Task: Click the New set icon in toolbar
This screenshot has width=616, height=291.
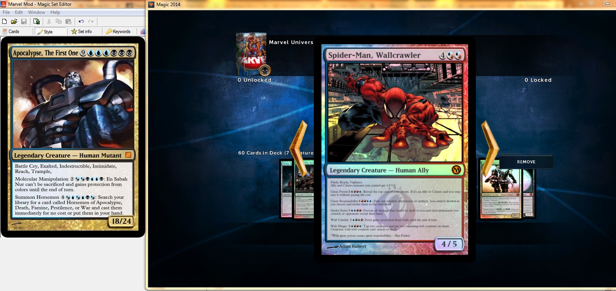Action: point(4,22)
